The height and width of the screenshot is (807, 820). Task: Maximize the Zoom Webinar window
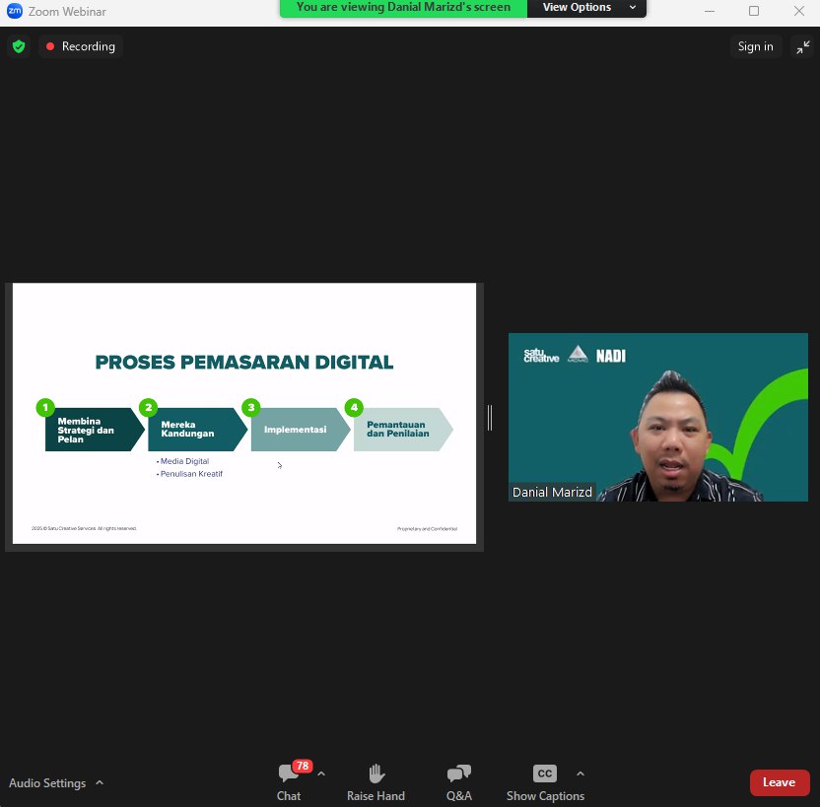point(754,11)
